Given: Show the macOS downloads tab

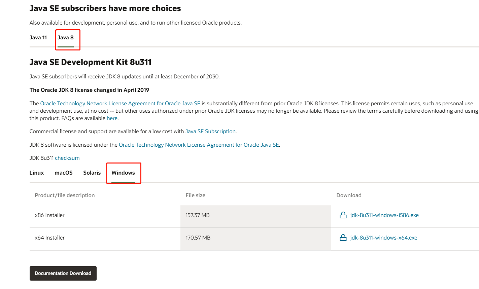Looking at the screenshot, I should point(64,173).
